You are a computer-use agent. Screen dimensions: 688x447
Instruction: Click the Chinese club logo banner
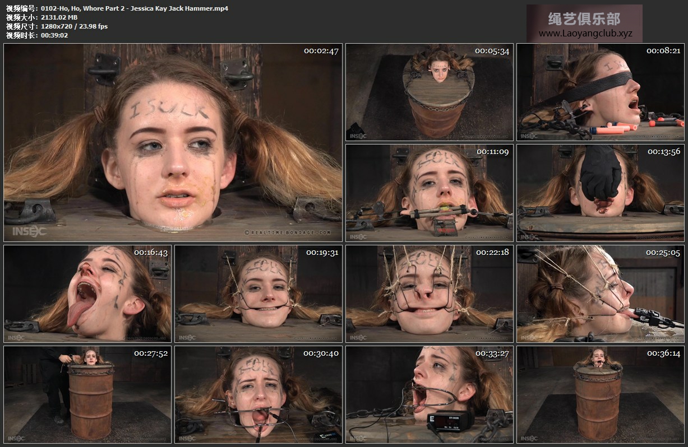[584, 18]
